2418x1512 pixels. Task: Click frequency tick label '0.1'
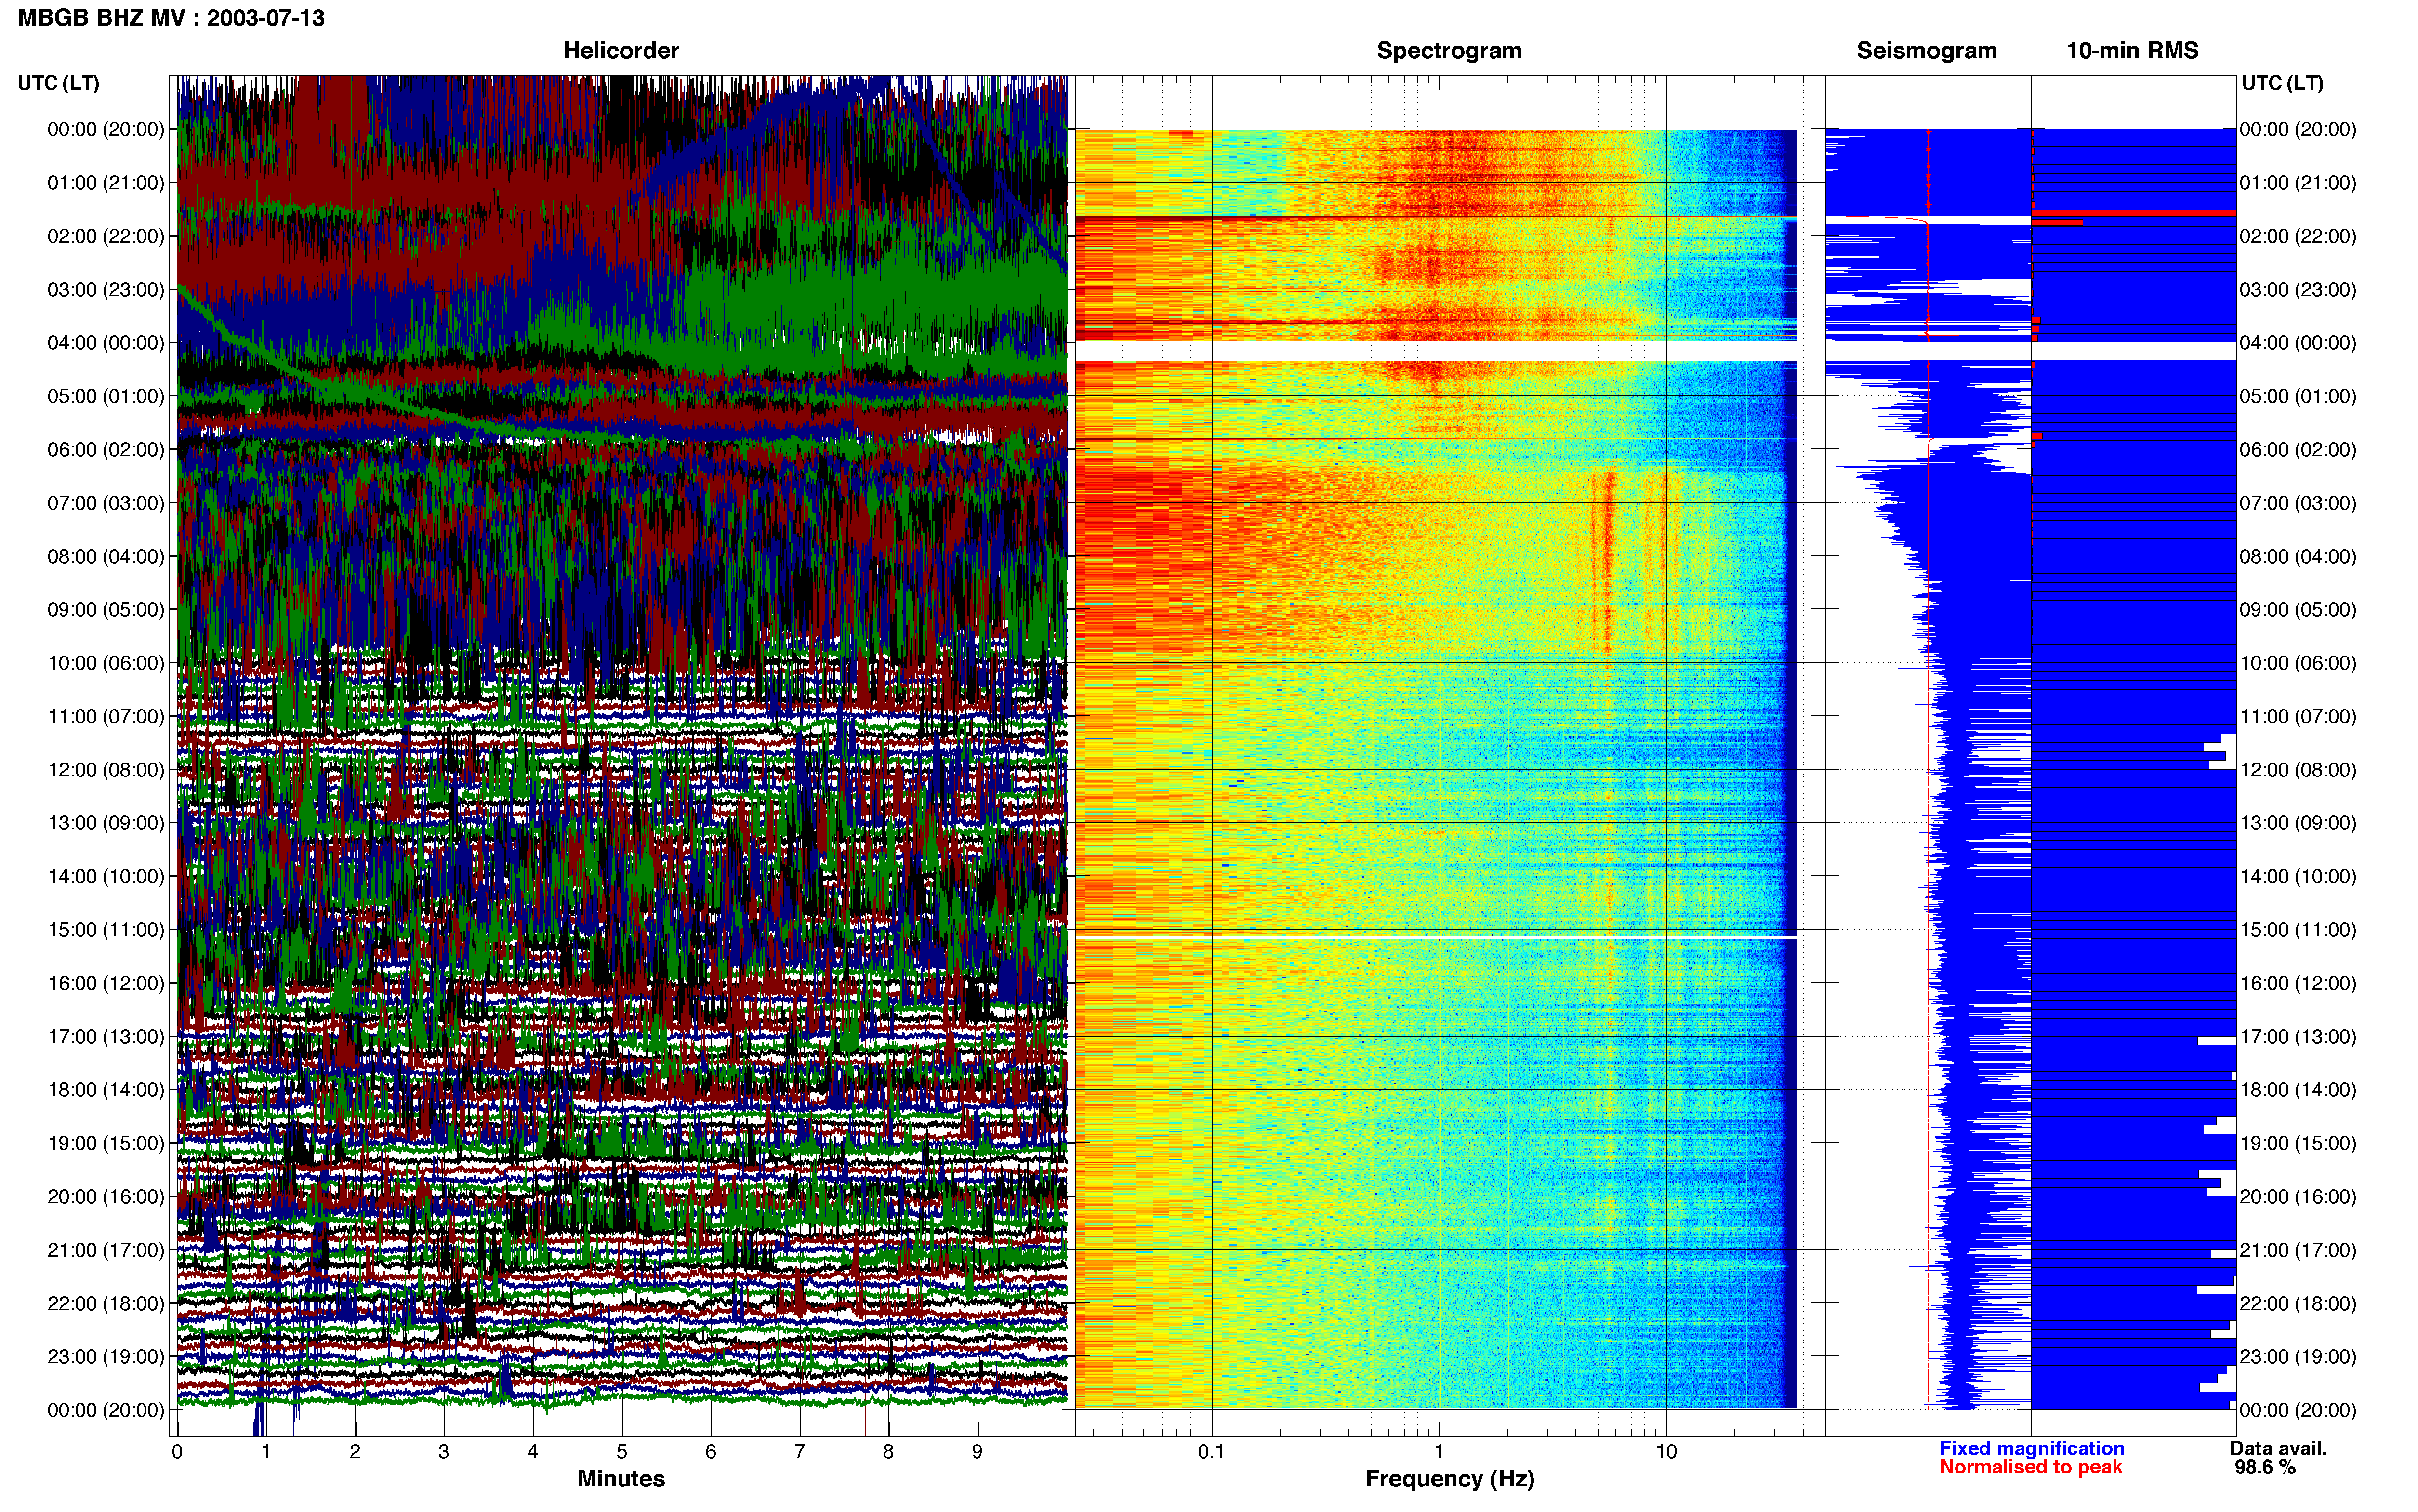point(1211,1452)
